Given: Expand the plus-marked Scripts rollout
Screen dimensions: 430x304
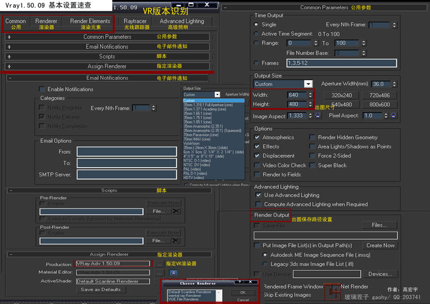Looking at the screenshot, I should 107,57.
